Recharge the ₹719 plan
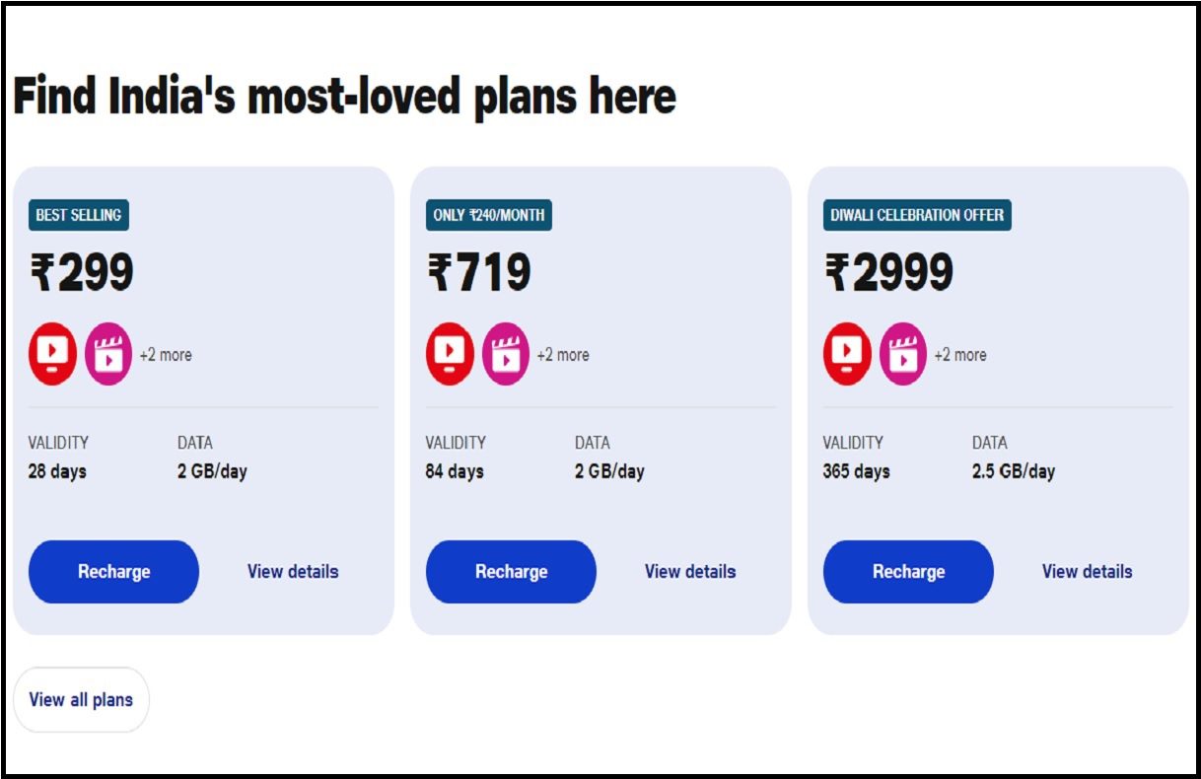Screen dimensions: 1201x779 (511, 572)
